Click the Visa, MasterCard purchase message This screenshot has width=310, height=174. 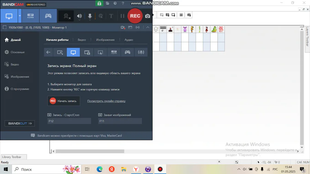(80, 135)
